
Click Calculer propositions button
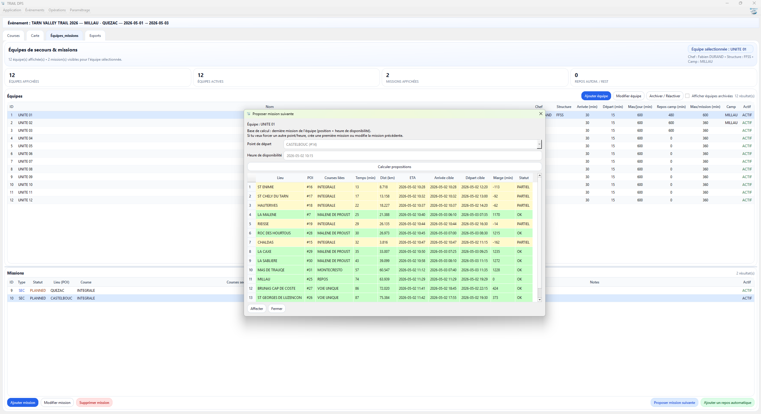pyautogui.click(x=394, y=167)
